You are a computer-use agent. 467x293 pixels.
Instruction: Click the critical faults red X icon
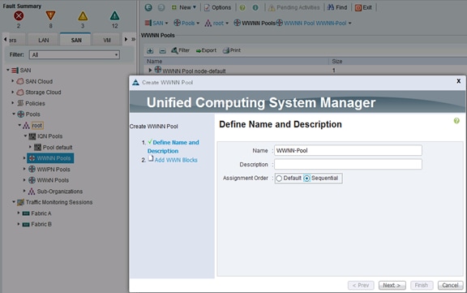[x=19, y=15]
